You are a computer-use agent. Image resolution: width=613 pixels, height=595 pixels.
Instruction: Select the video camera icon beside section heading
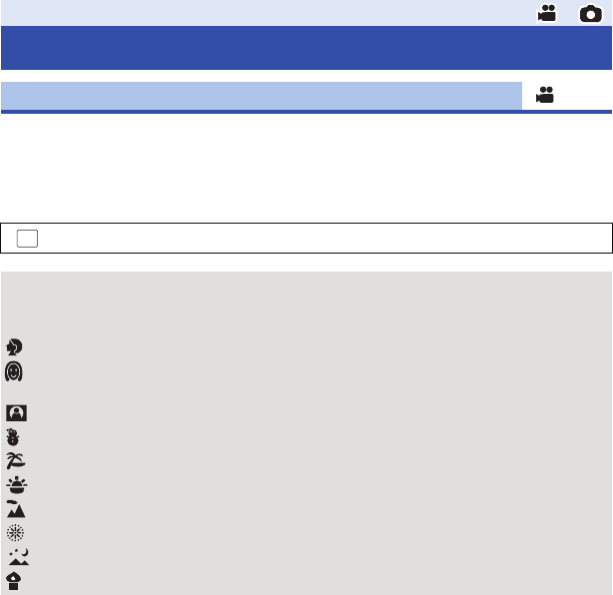[545, 95]
